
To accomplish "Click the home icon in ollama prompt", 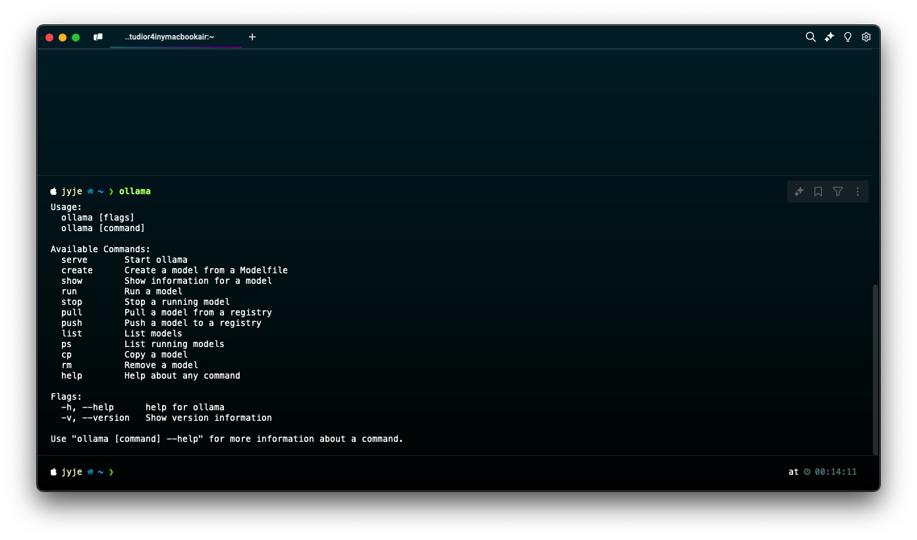I will tap(90, 191).
